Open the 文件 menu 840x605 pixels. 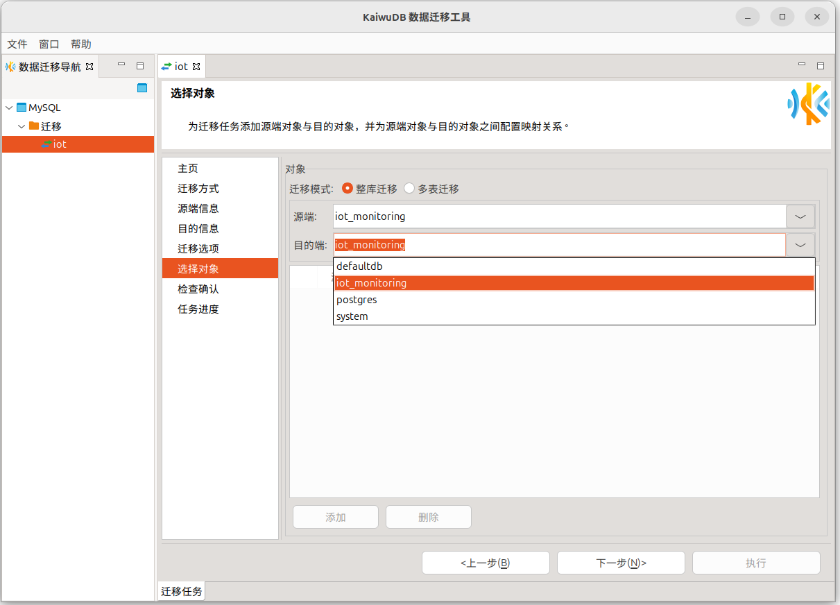17,44
